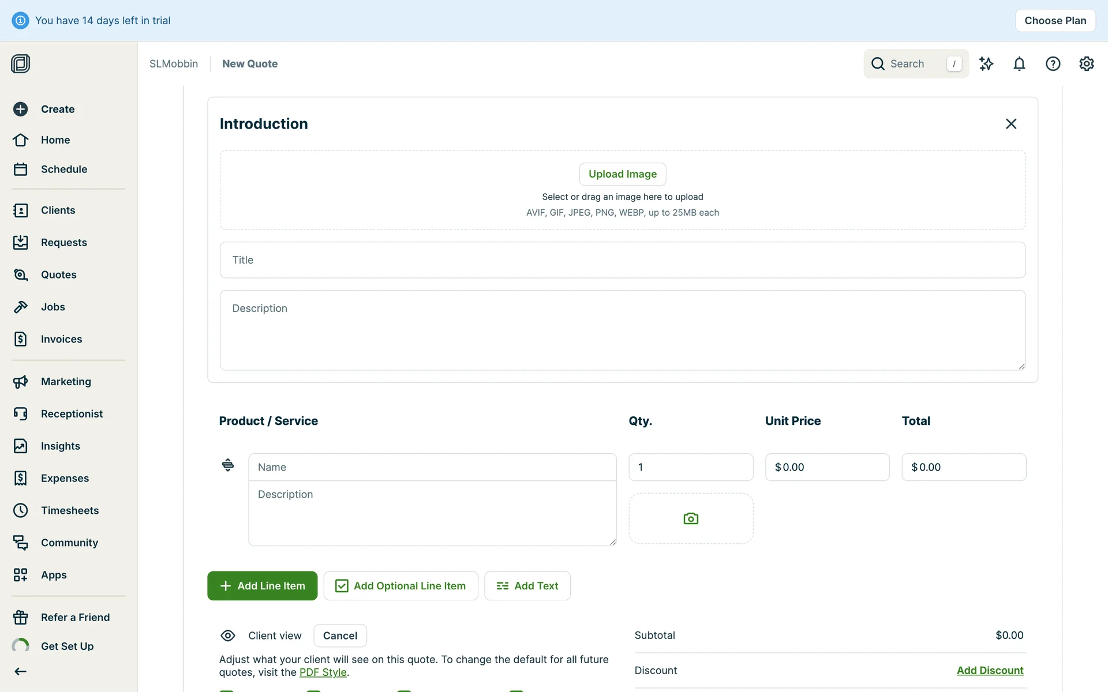This screenshot has width=1108, height=692.
Task: Open the settings gear icon
Action: pyautogui.click(x=1086, y=63)
